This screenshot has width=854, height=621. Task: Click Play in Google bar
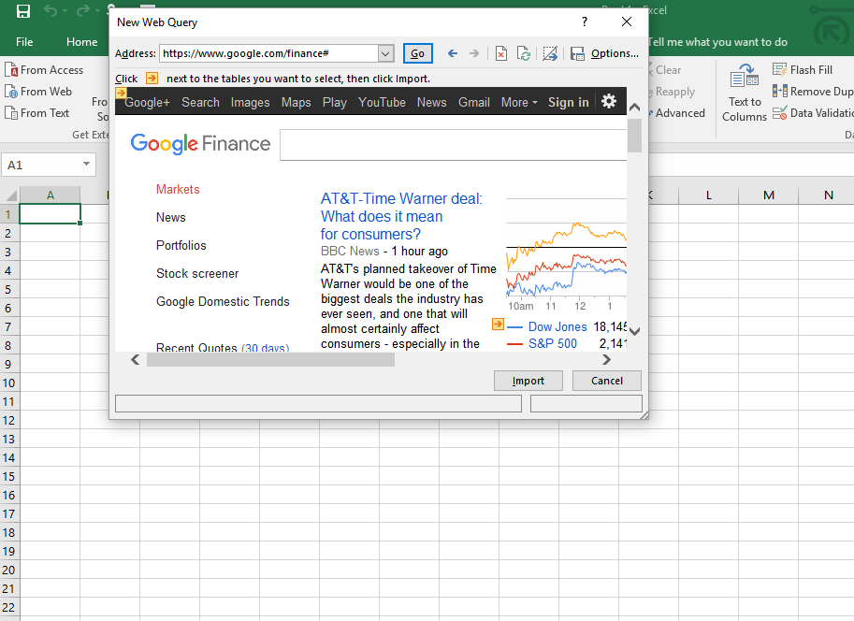coord(335,103)
